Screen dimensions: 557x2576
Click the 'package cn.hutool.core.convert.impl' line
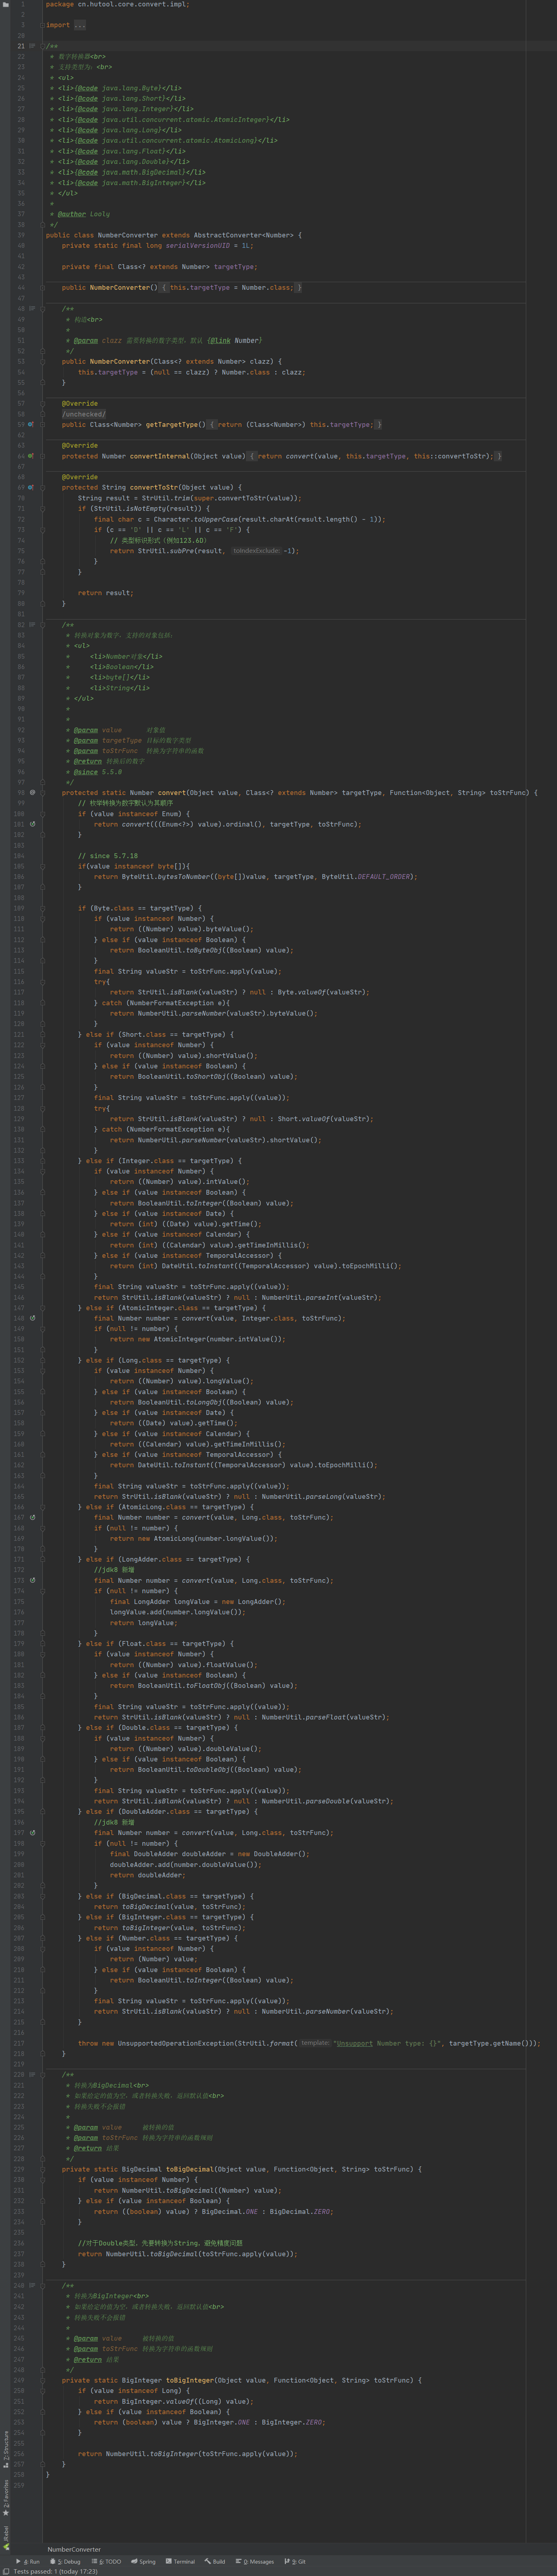(117, 4)
